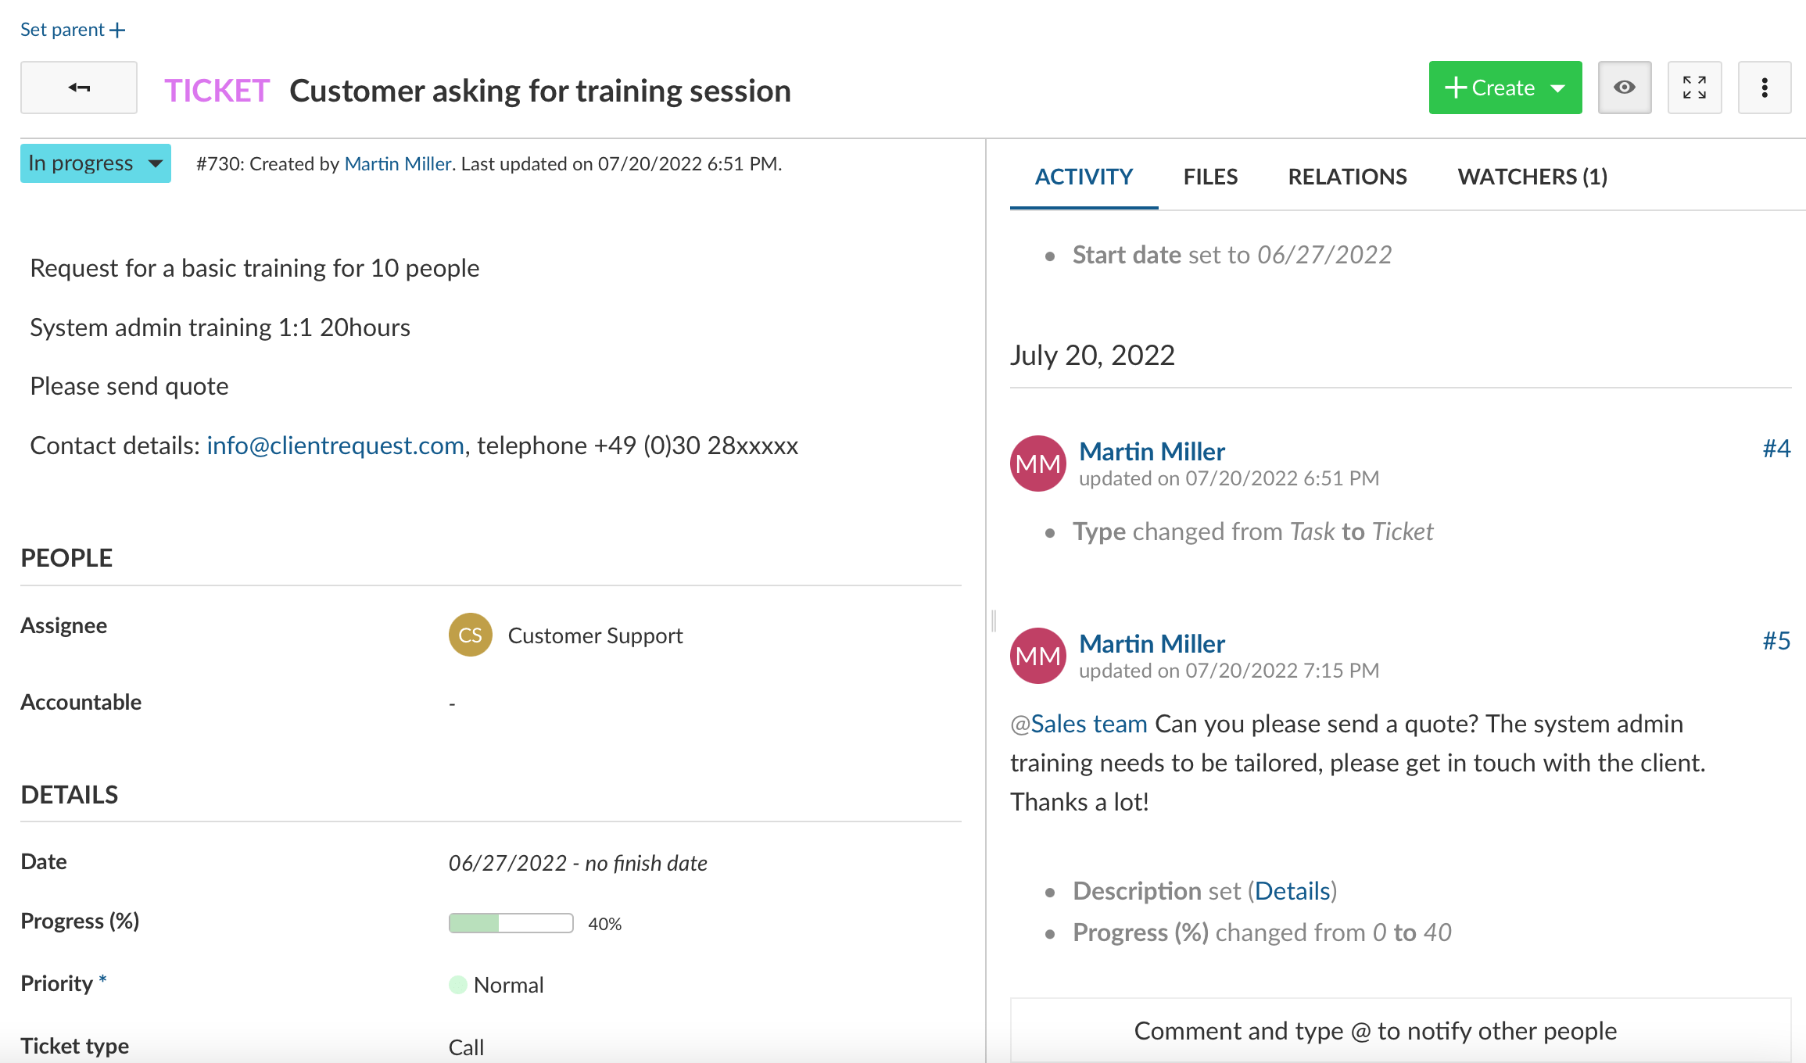
Task: Switch to the Files tab
Action: 1210,177
